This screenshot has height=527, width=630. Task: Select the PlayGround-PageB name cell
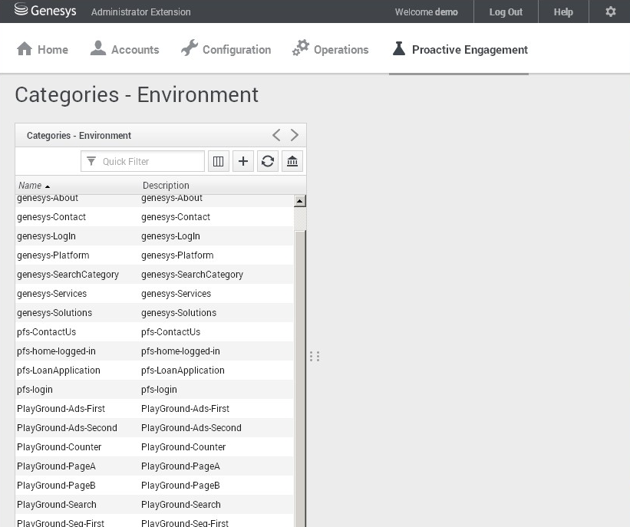coord(56,486)
